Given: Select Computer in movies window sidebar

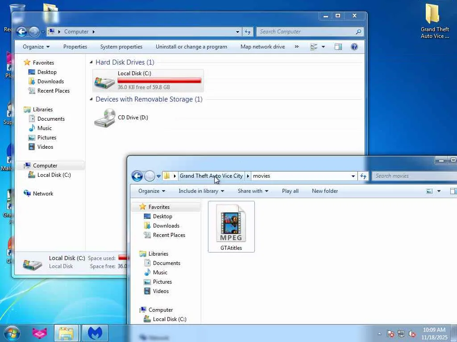Looking at the screenshot, I should [161, 310].
